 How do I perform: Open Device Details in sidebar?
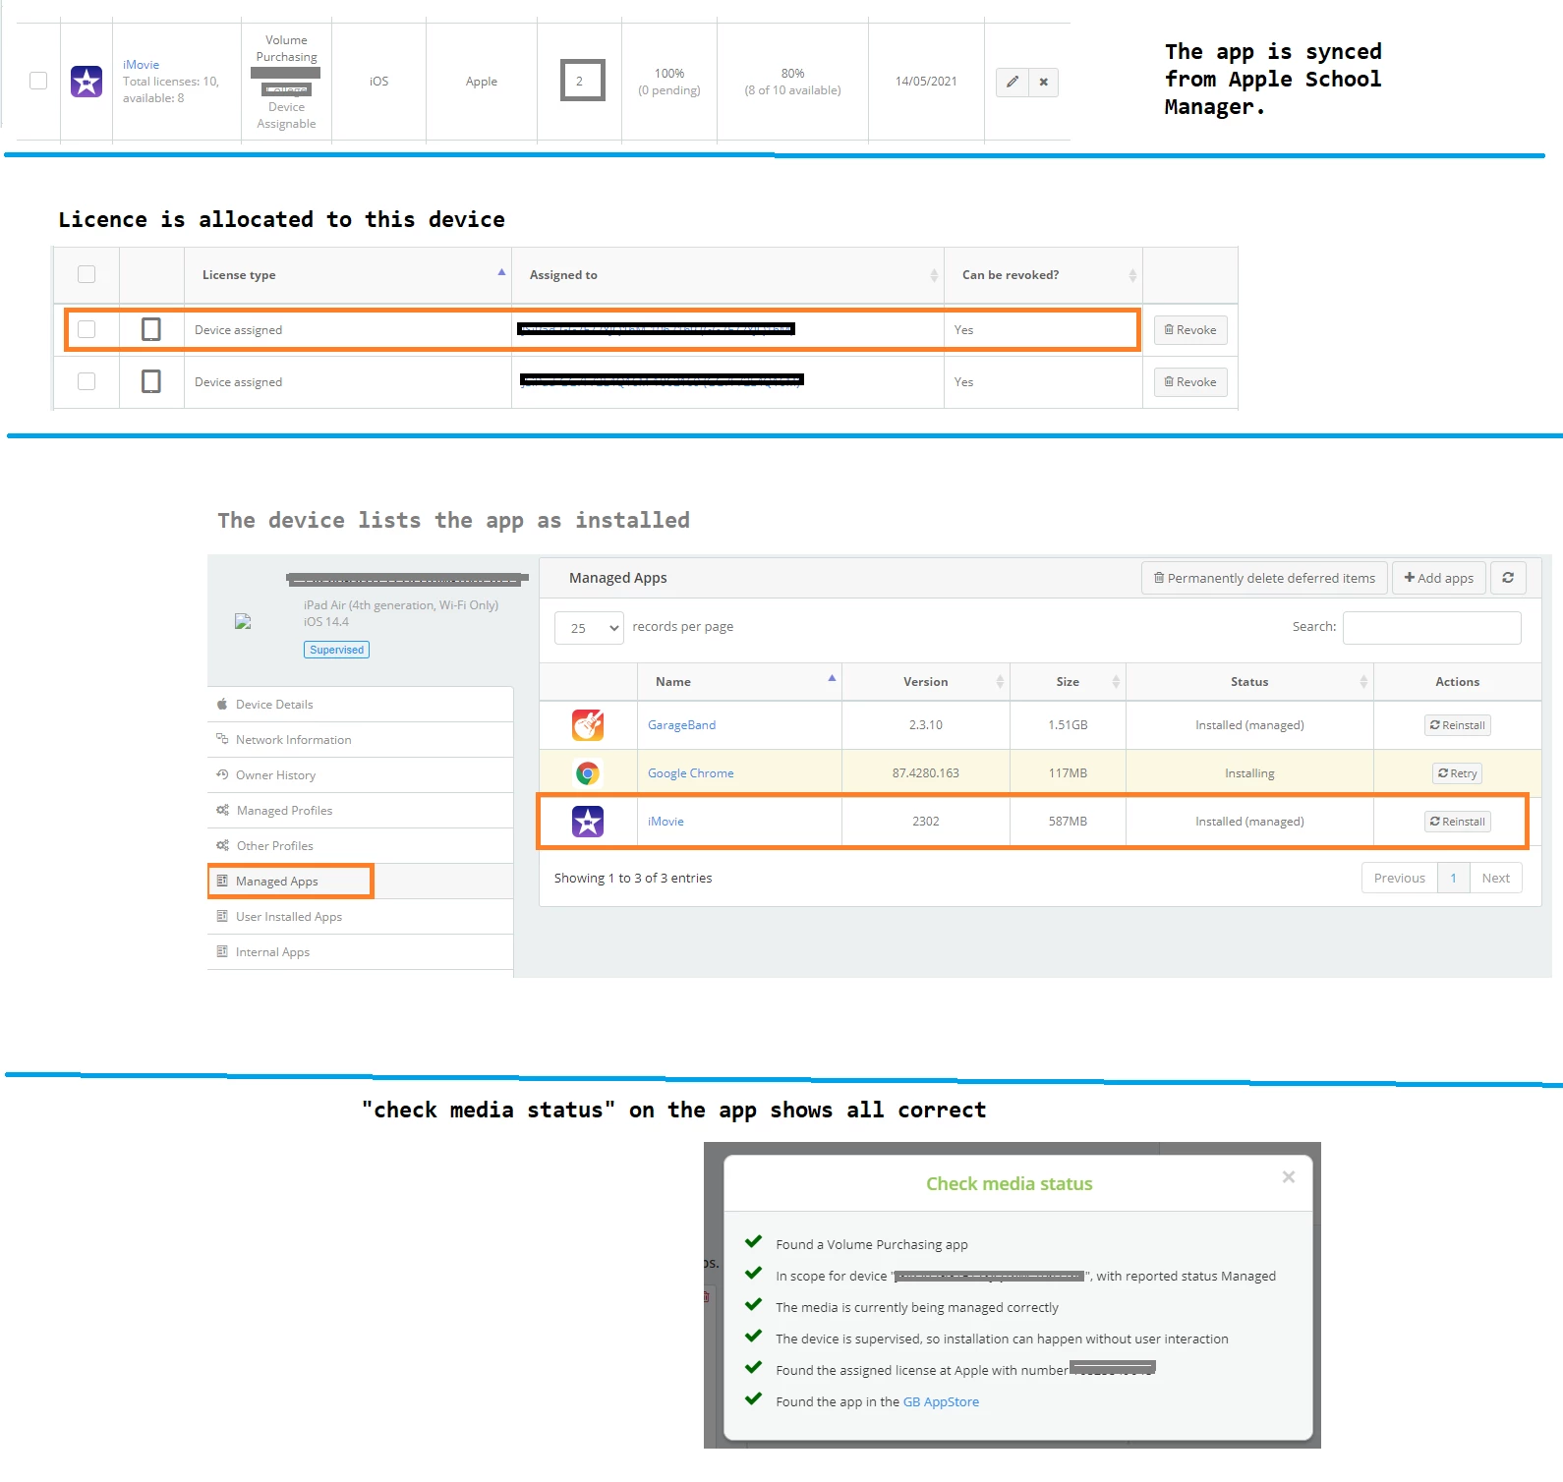coord(360,705)
